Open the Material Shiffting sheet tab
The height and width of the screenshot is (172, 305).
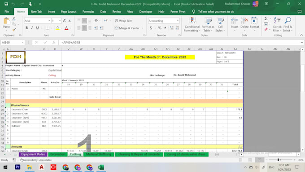click(99, 154)
